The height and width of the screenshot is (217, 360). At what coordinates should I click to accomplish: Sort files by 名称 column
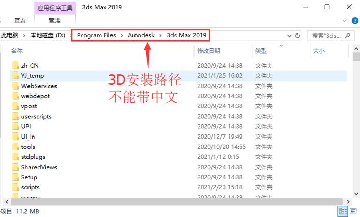[x=17, y=51]
